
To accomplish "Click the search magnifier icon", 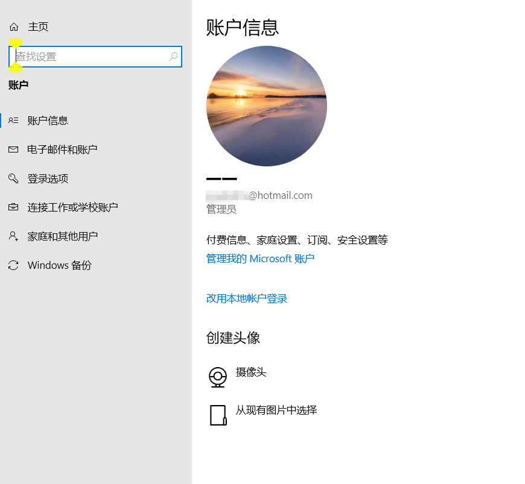I will [173, 57].
